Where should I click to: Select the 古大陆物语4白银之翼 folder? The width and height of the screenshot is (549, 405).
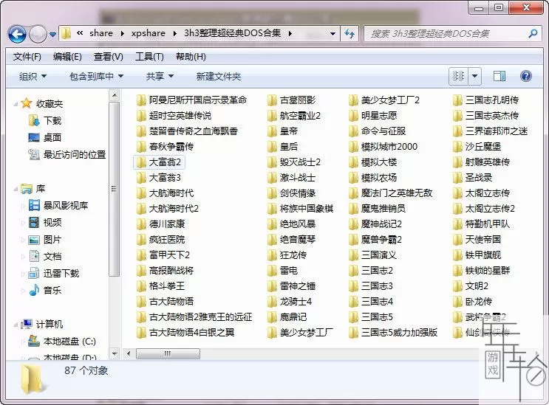coord(185,332)
